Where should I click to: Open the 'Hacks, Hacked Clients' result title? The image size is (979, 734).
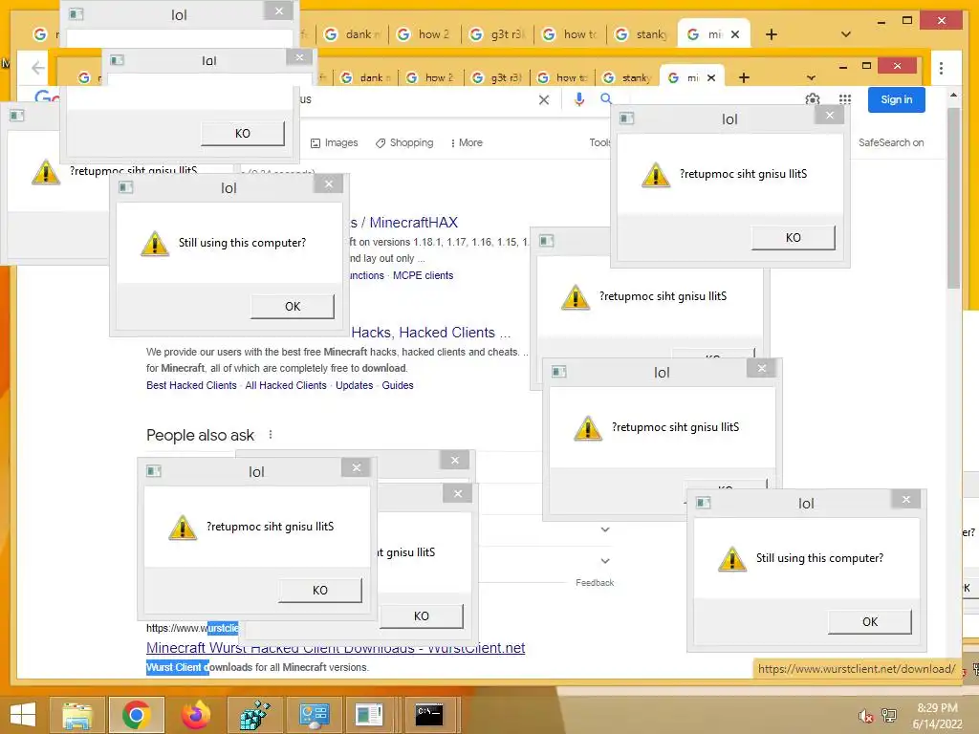click(x=431, y=333)
